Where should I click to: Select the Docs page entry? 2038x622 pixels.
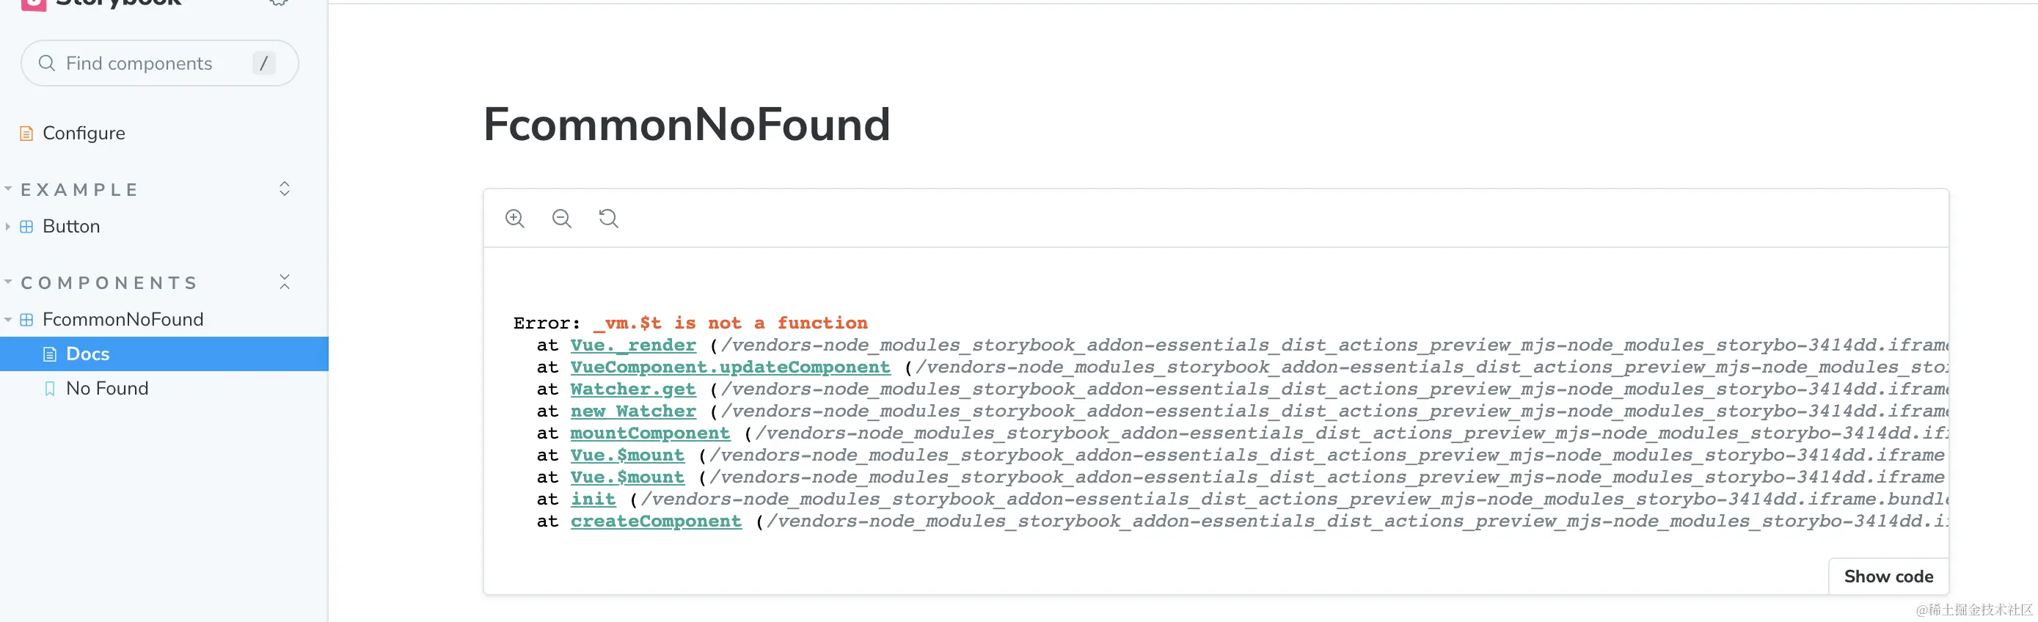click(x=164, y=354)
